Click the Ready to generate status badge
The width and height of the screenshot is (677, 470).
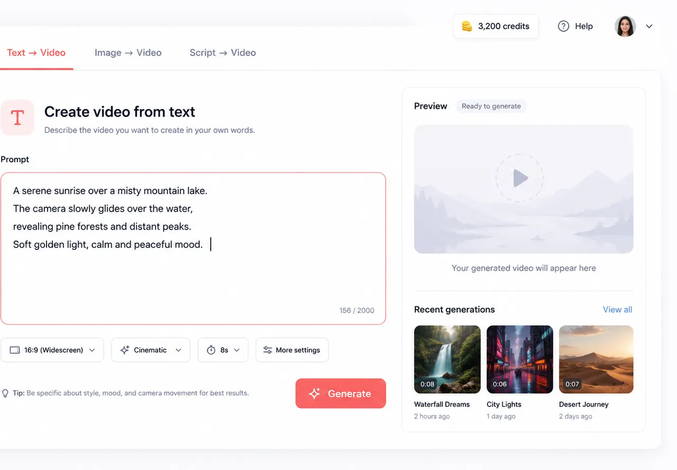491,106
